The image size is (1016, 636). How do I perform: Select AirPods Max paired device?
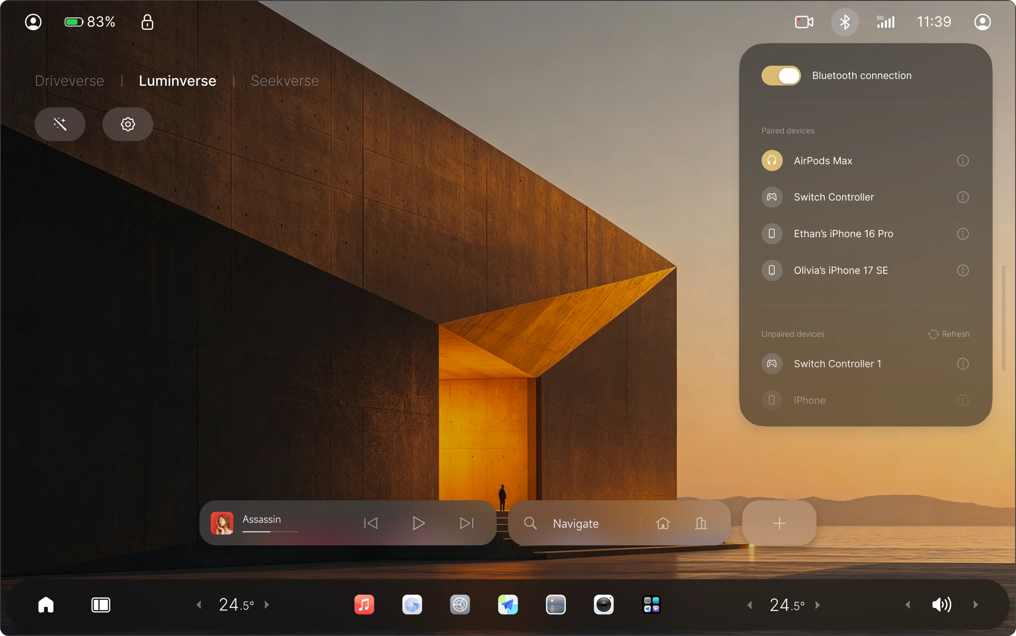click(865, 161)
